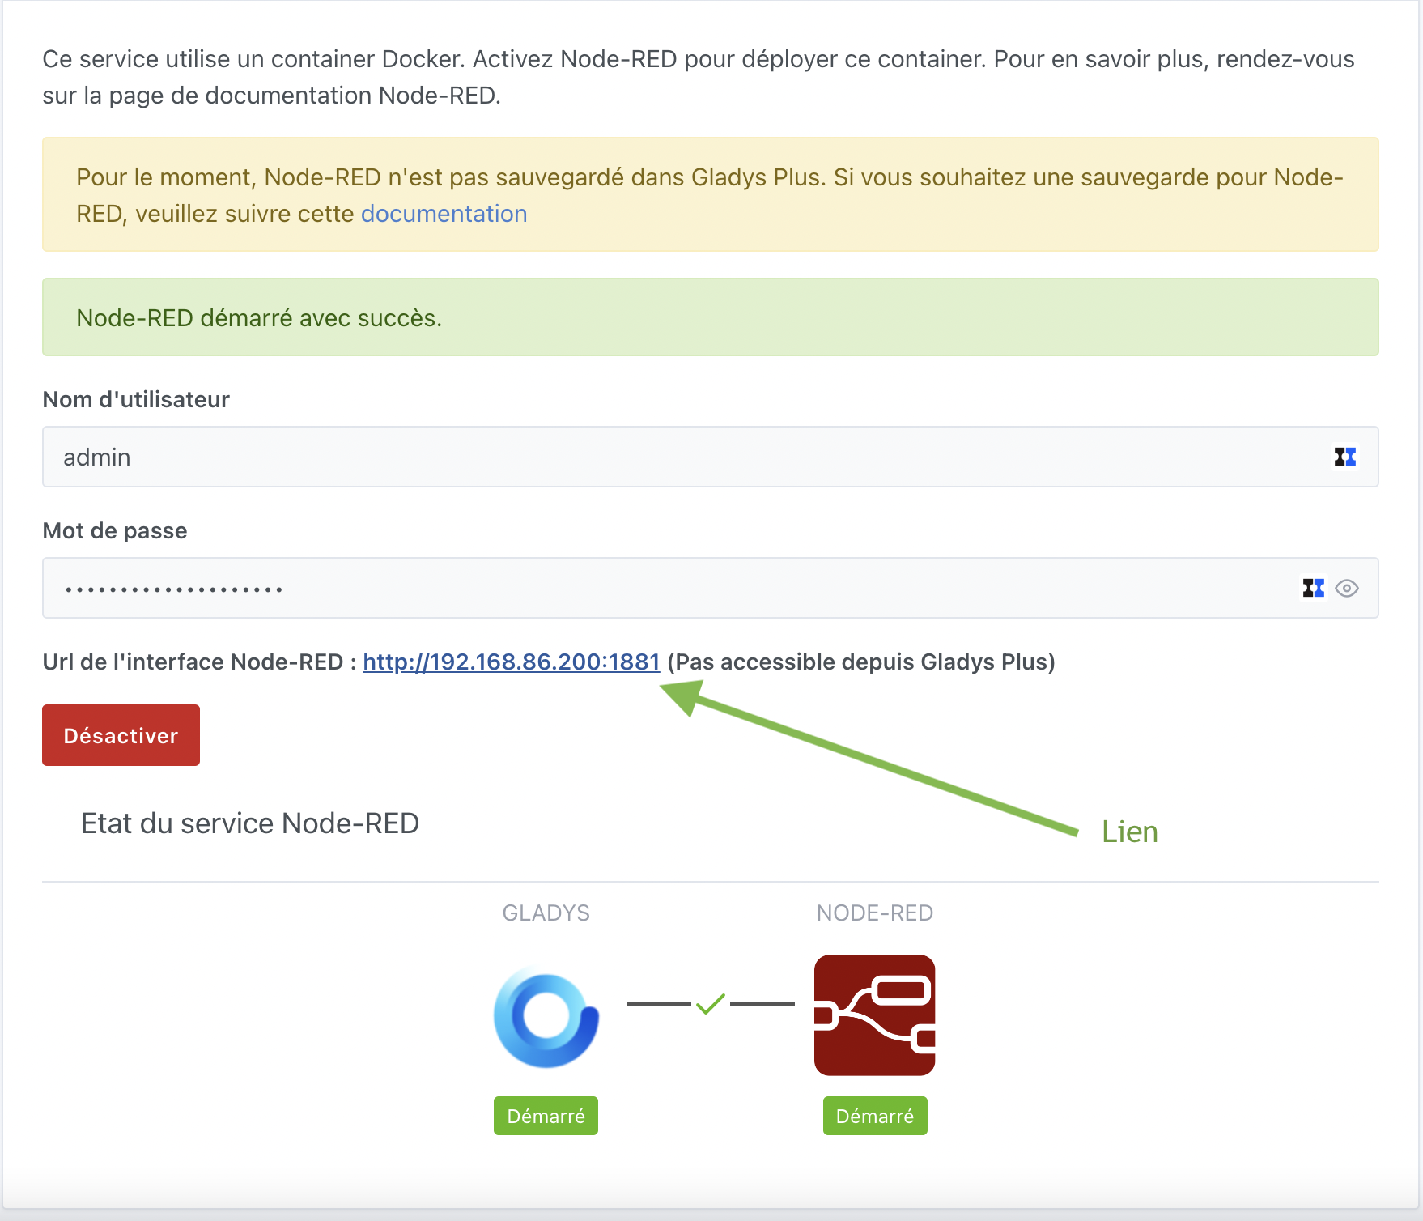Focus the Mot de passe input field

(664, 588)
